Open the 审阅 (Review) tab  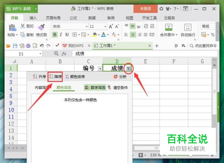click(x=111, y=18)
